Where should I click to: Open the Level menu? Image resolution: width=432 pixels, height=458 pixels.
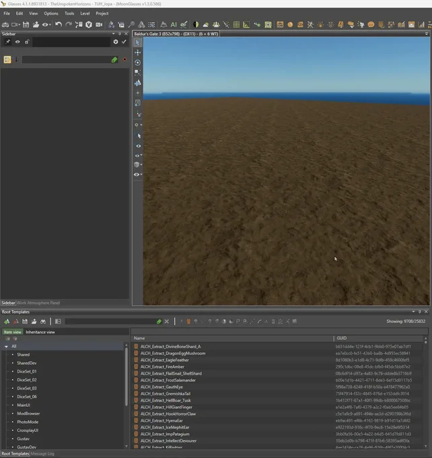85,13
